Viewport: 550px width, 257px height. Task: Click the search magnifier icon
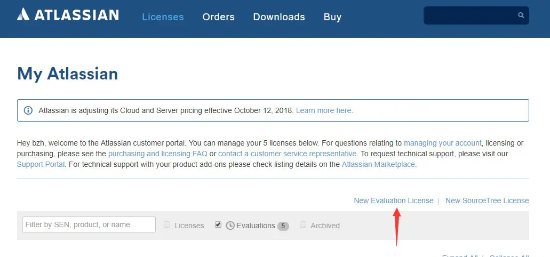pos(521,15)
